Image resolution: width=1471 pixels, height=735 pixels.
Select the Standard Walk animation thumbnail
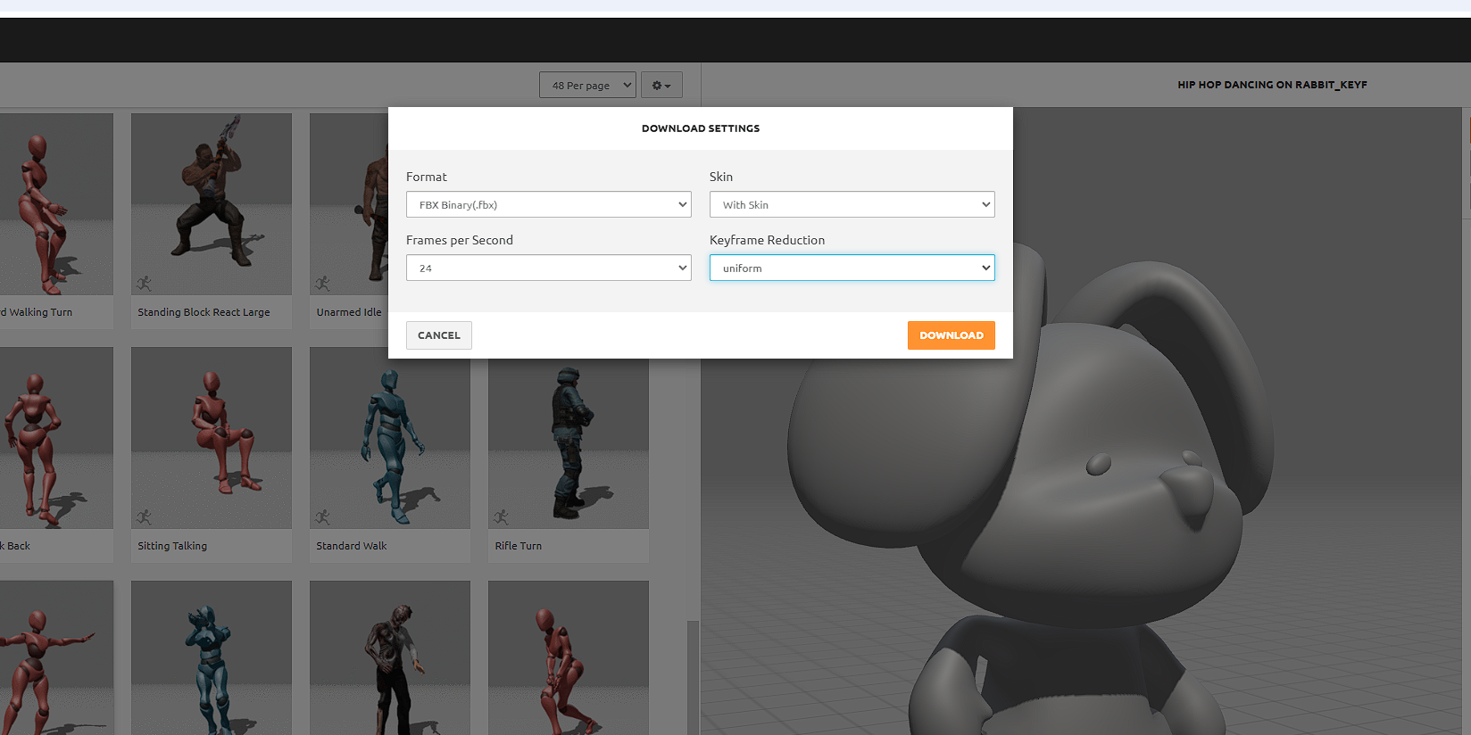coord(390,437)
